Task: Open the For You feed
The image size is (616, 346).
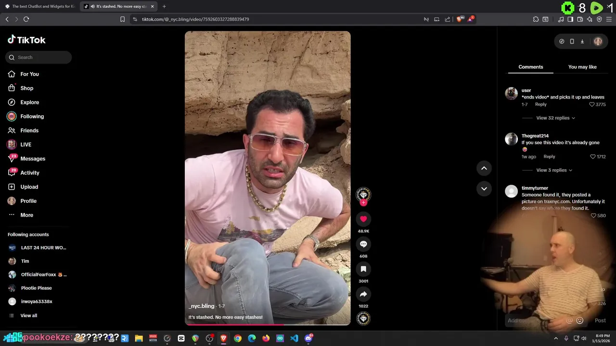Action: coord(29,74)
